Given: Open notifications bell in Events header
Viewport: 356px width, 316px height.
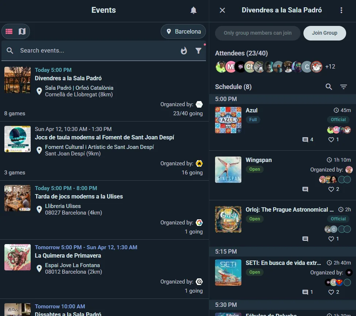Looking at the screenshot, I should 193,10.
